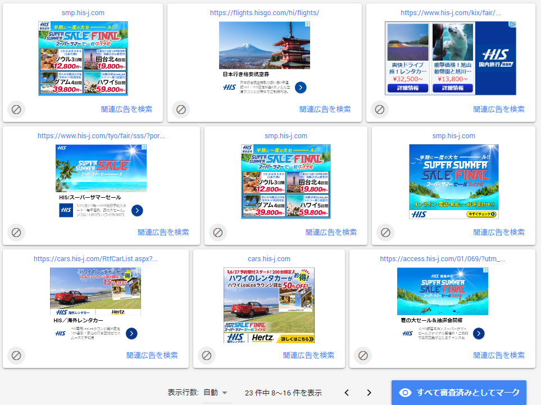Image resolution: width=541 pixels, height=405 pixels.
Task: Click blue arrow on 日本行き格安航空券 ad
Action: pyautogui.click(x=301, y=87)
